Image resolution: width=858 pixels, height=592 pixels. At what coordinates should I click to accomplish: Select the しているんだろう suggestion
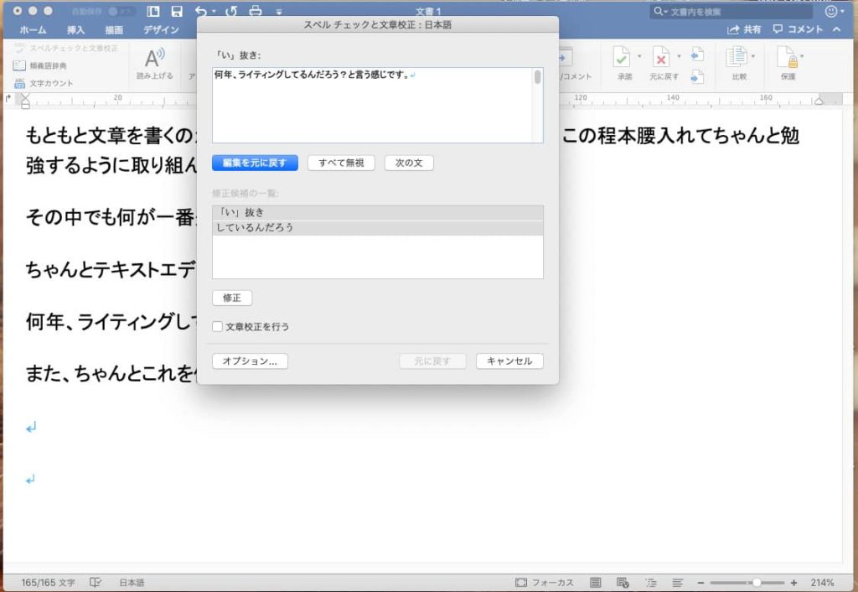click(378, 227)
